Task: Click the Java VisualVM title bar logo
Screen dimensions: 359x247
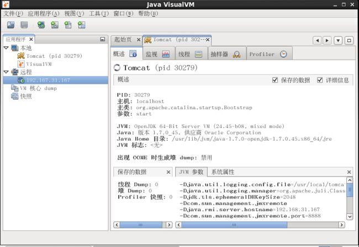Action: tap(6, 4)
